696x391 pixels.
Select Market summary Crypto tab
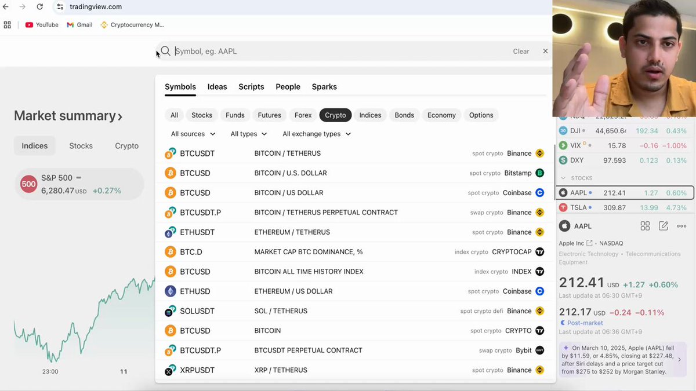[126, 146]
